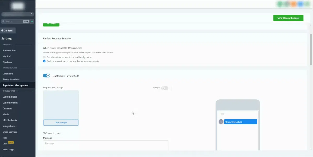Open Calendars settings

[x=8, y=74]
